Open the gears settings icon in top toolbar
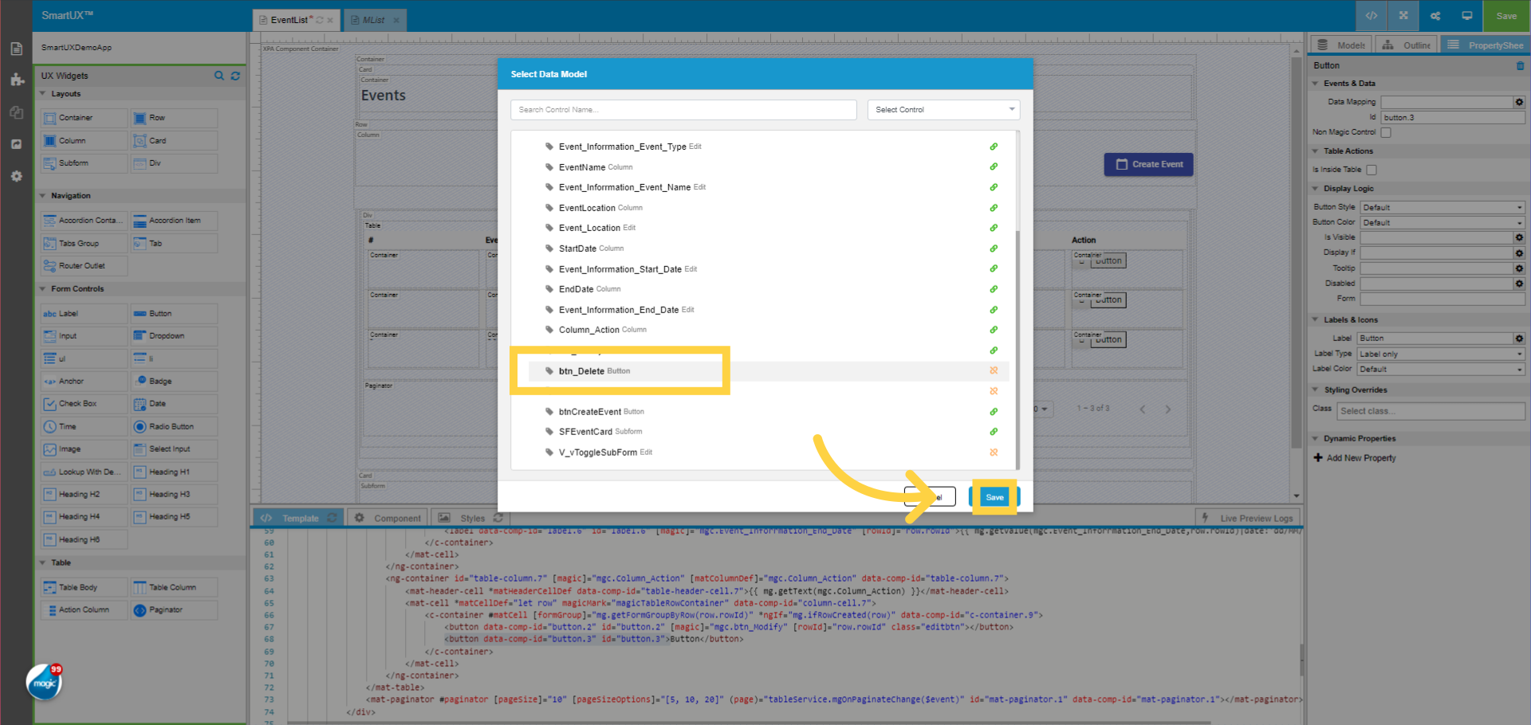This screenshot has height=725, width=1531. (1435, 15)
